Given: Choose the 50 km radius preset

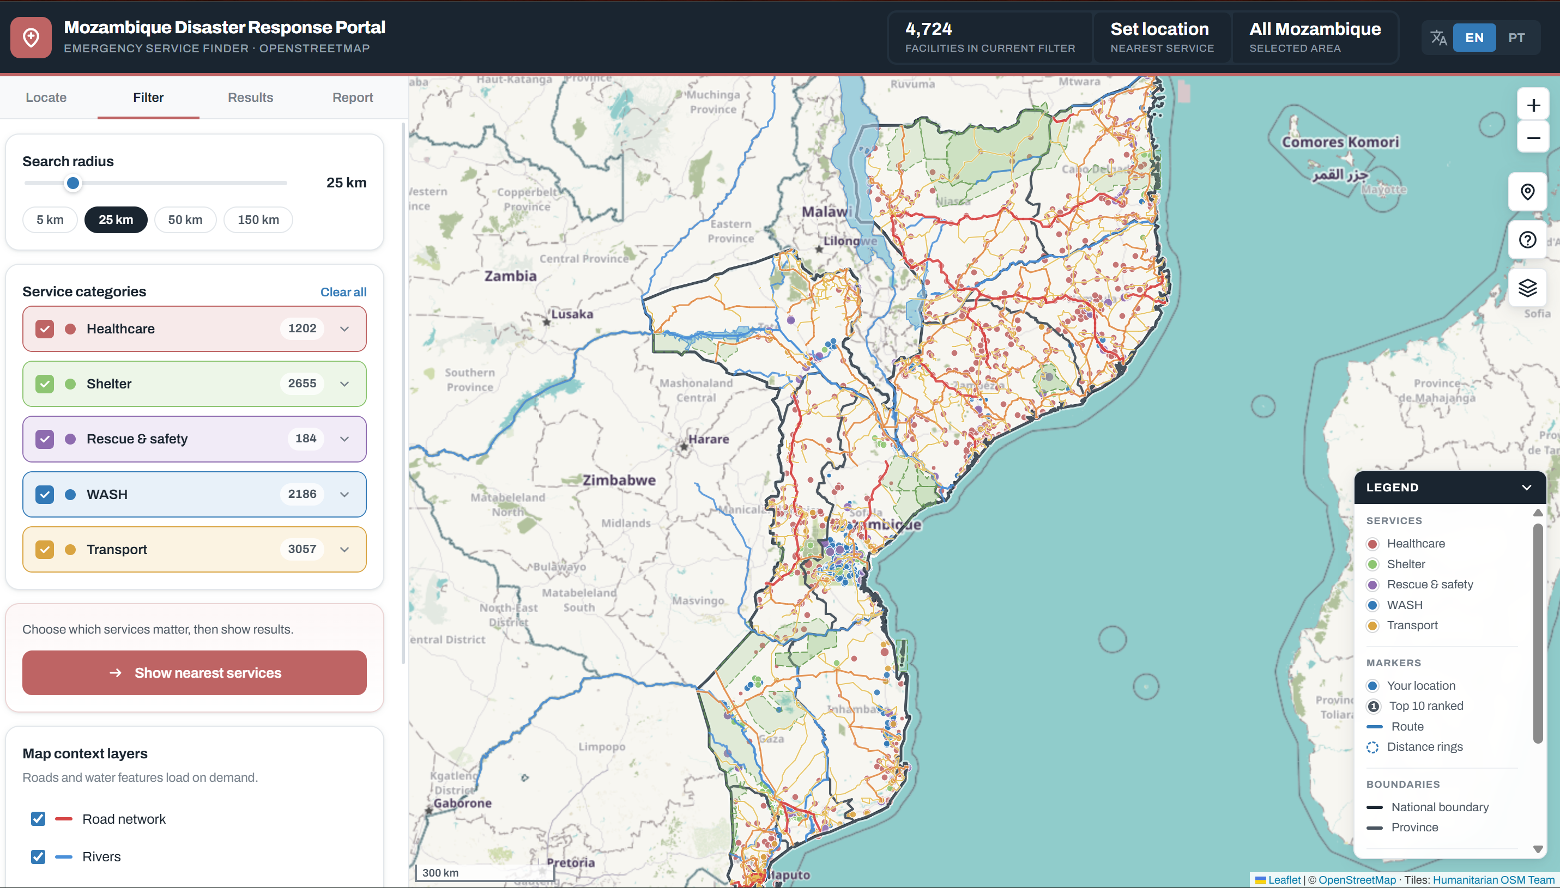Looking at the screenshot, I should (185, 220).
